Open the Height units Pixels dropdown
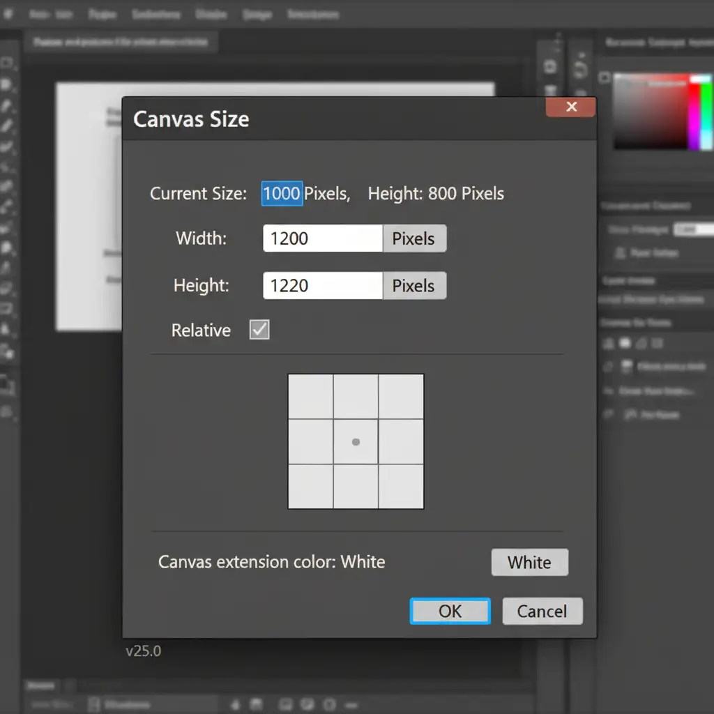The height and width of the screenshot is (714, 714). coord(414,286)
